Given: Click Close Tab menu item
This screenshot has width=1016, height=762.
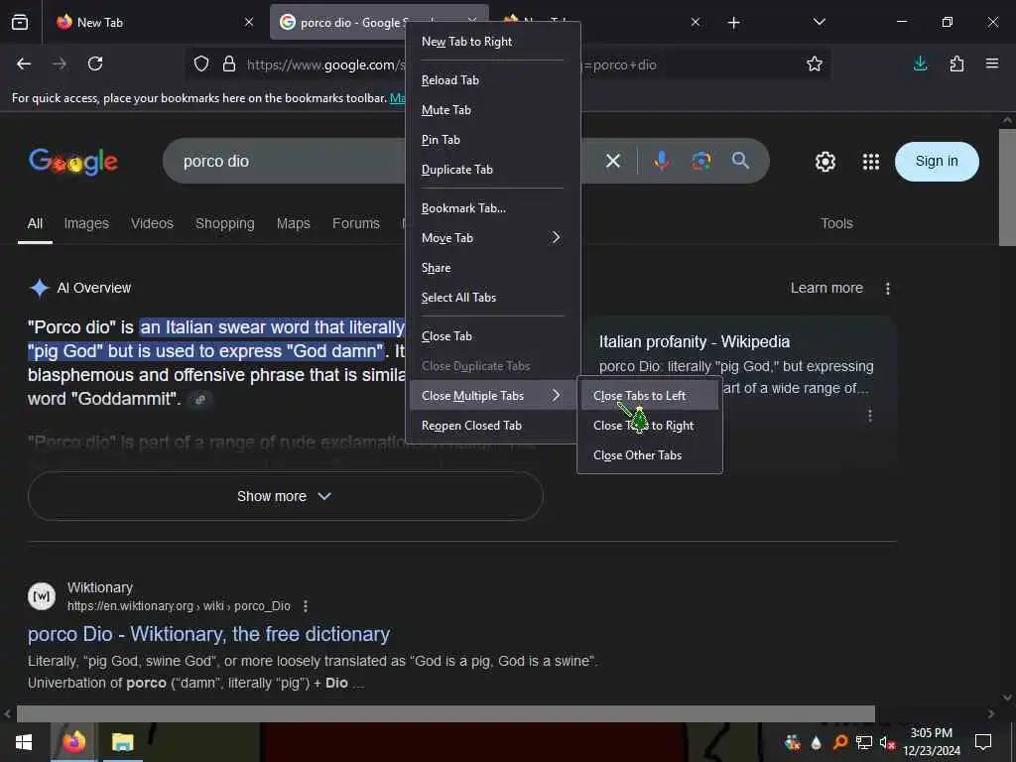Looking at the screenshot, I should (x=492, y=336).
